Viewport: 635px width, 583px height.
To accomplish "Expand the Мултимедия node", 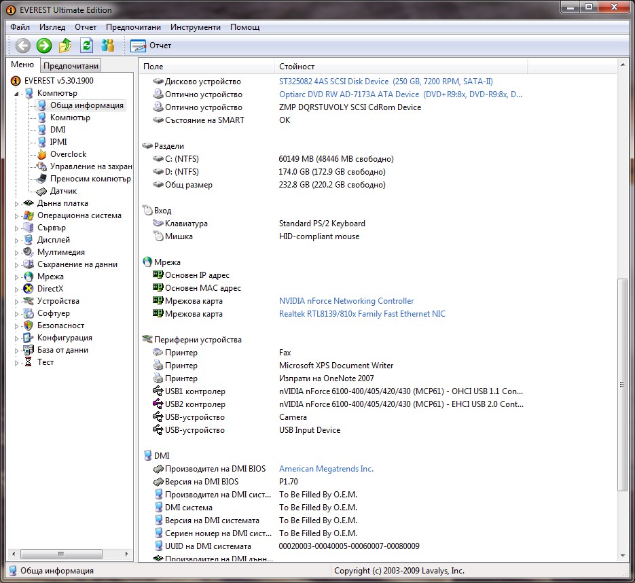I will (16, 252).
